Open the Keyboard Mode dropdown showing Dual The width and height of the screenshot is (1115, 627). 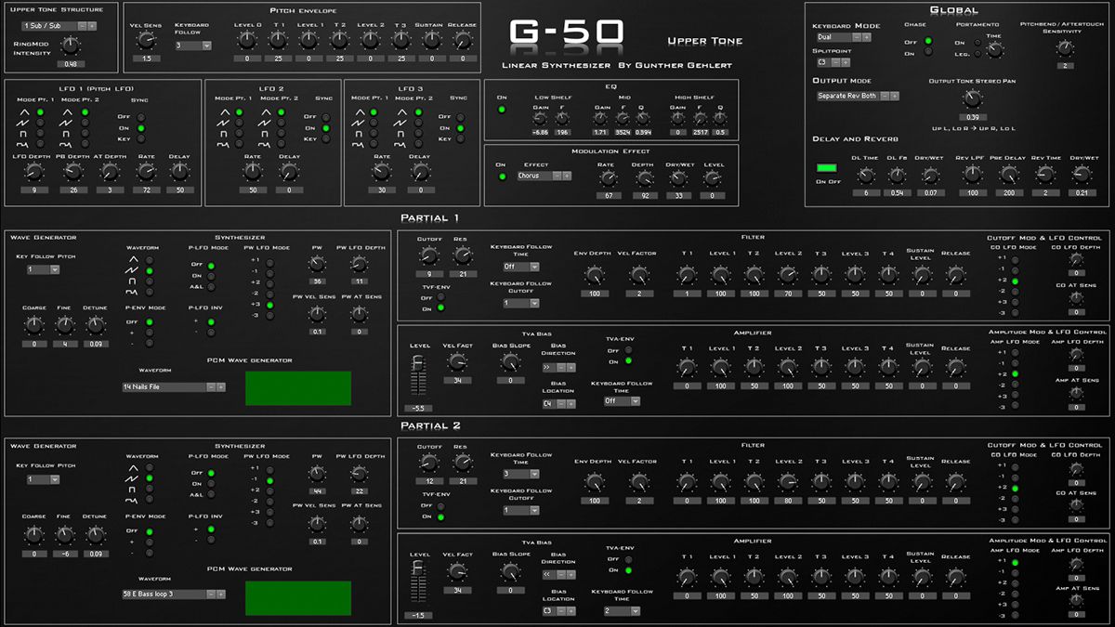(x=833, y=37)
